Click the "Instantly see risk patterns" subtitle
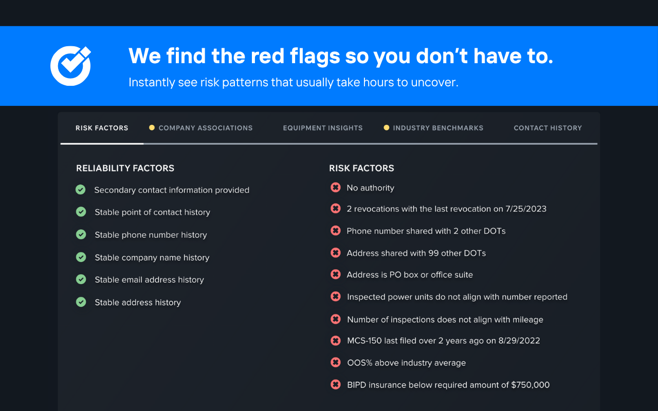 point(293,82)
